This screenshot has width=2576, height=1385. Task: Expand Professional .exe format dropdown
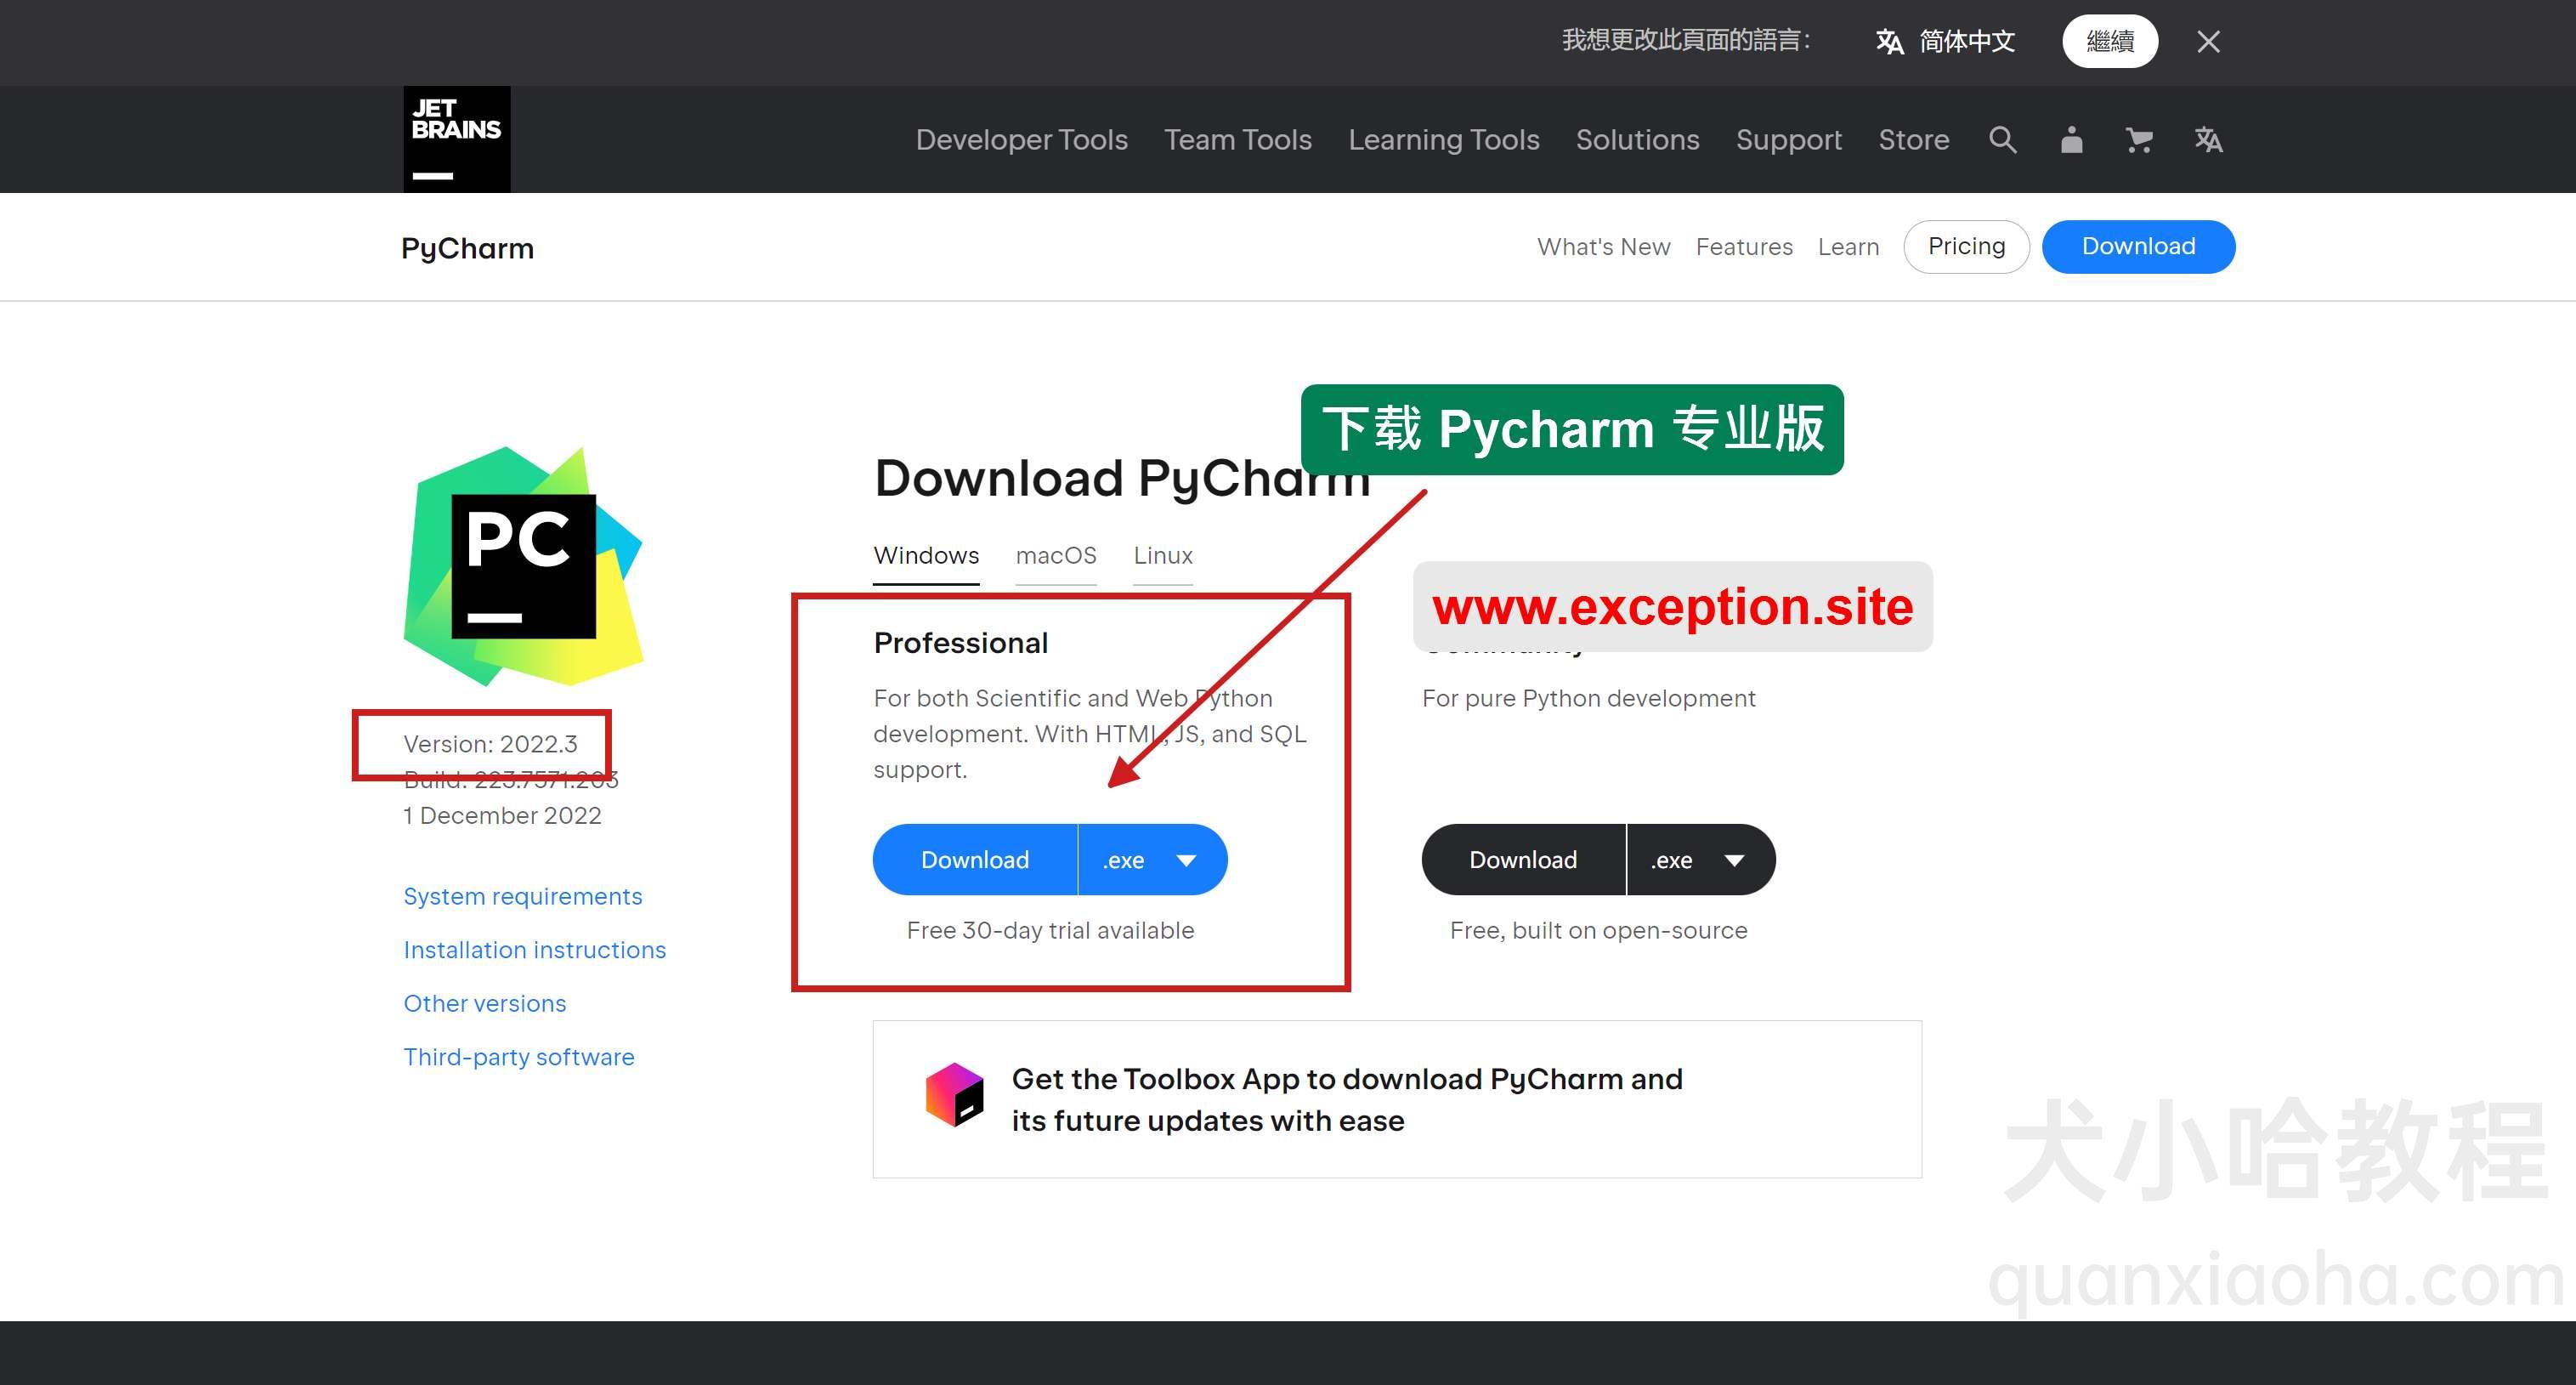coord(1152,860)
